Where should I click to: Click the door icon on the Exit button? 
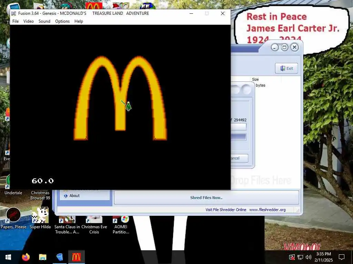[283, 68]
